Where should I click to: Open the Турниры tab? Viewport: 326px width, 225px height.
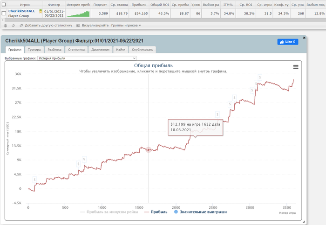tap(34, 50)
